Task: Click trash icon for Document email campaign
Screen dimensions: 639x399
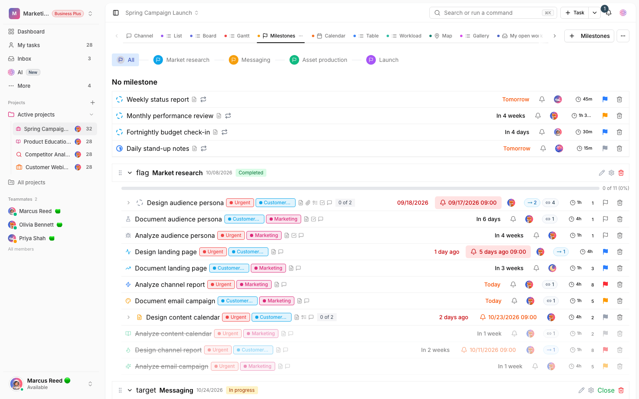Action: click(620, 301)
